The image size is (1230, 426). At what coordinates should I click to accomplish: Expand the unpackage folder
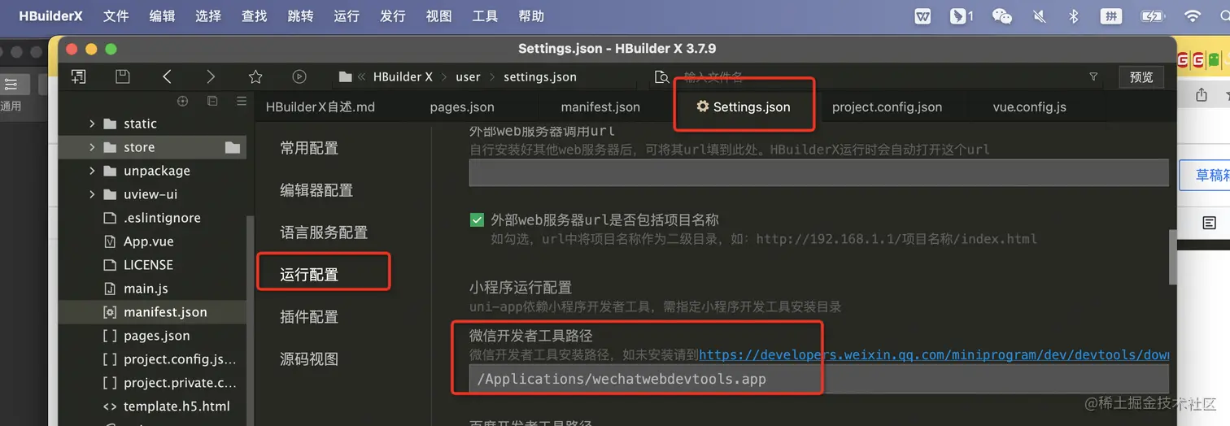coord(91,171)
